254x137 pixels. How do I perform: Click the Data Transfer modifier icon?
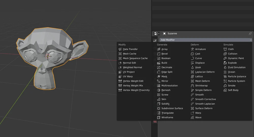coord(120,49)
